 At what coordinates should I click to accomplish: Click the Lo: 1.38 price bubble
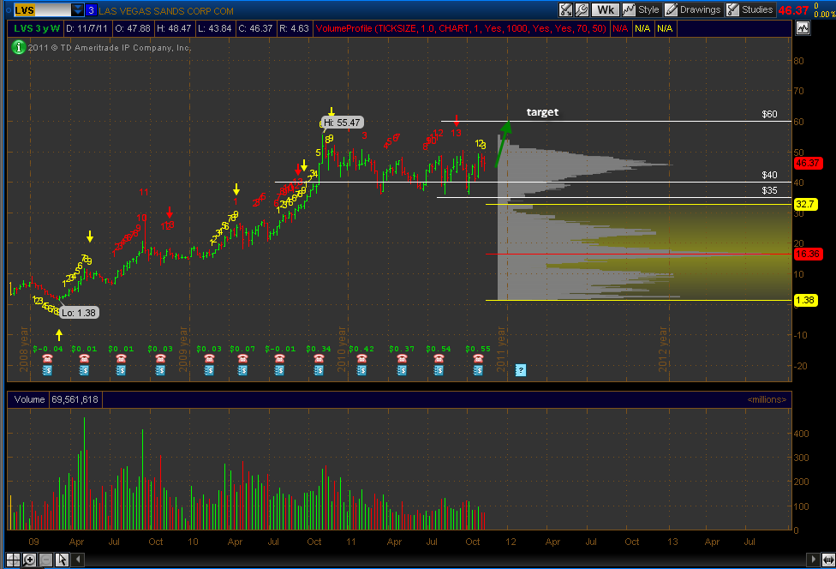click(x=79, y=313)
